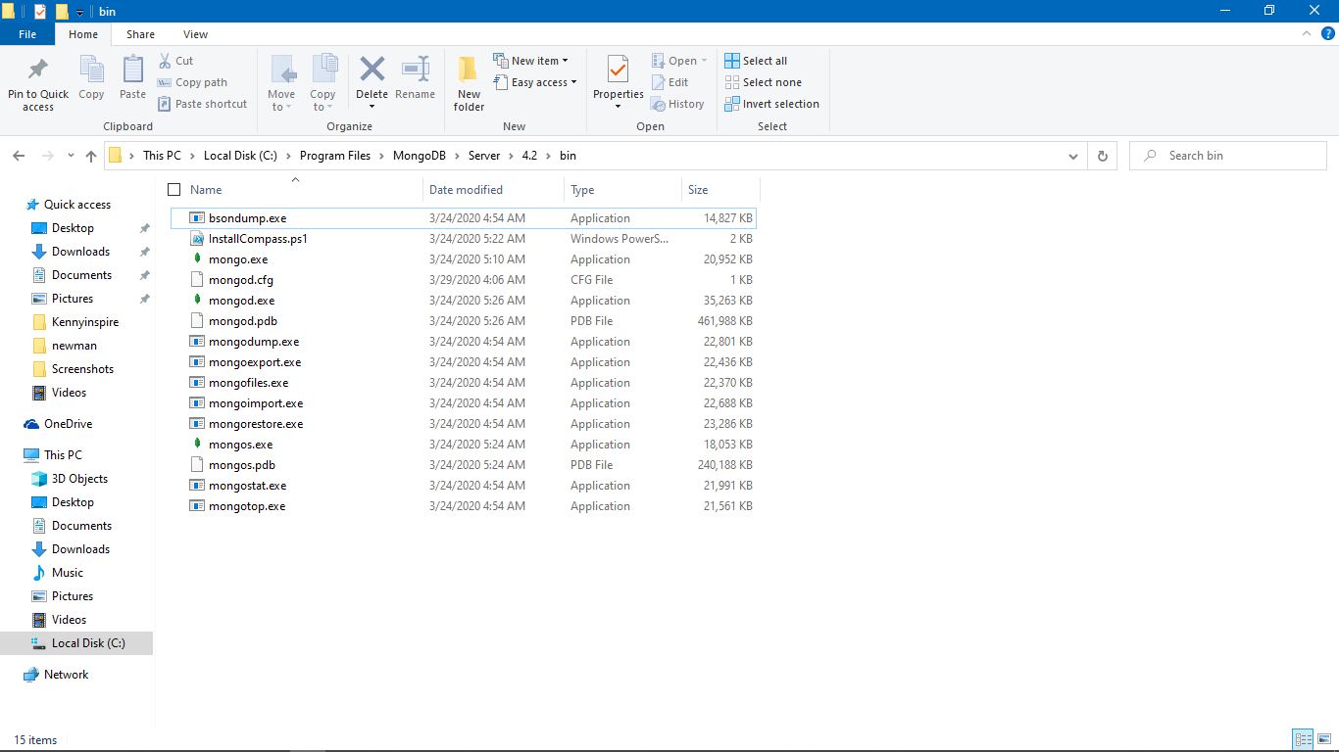Switch to the Share tab

(140, 34)
